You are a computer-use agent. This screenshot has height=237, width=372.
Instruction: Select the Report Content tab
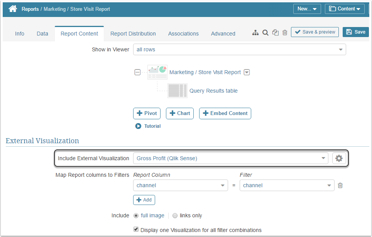[79, 34]
